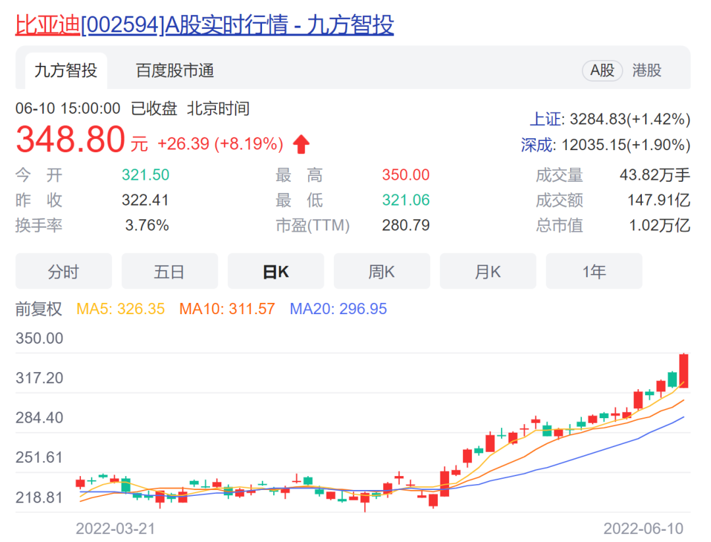Select the 月K monthly candlestick view

(488, 271)
